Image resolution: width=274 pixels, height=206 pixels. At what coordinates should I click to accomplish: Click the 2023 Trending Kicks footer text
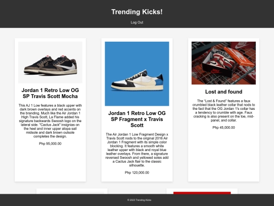139,200
